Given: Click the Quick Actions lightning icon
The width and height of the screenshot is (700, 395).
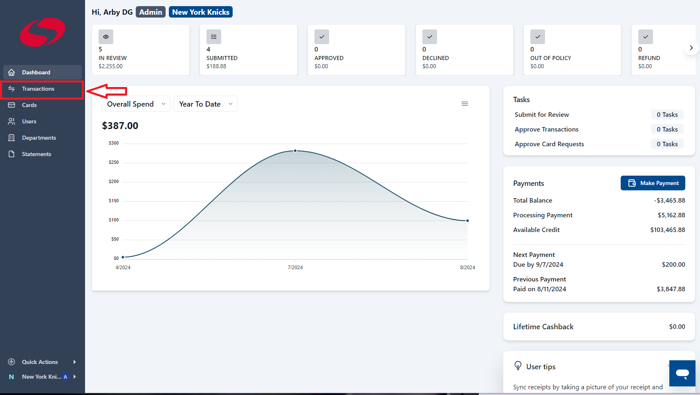Looking at the screenshot, I should pos(11,362).
